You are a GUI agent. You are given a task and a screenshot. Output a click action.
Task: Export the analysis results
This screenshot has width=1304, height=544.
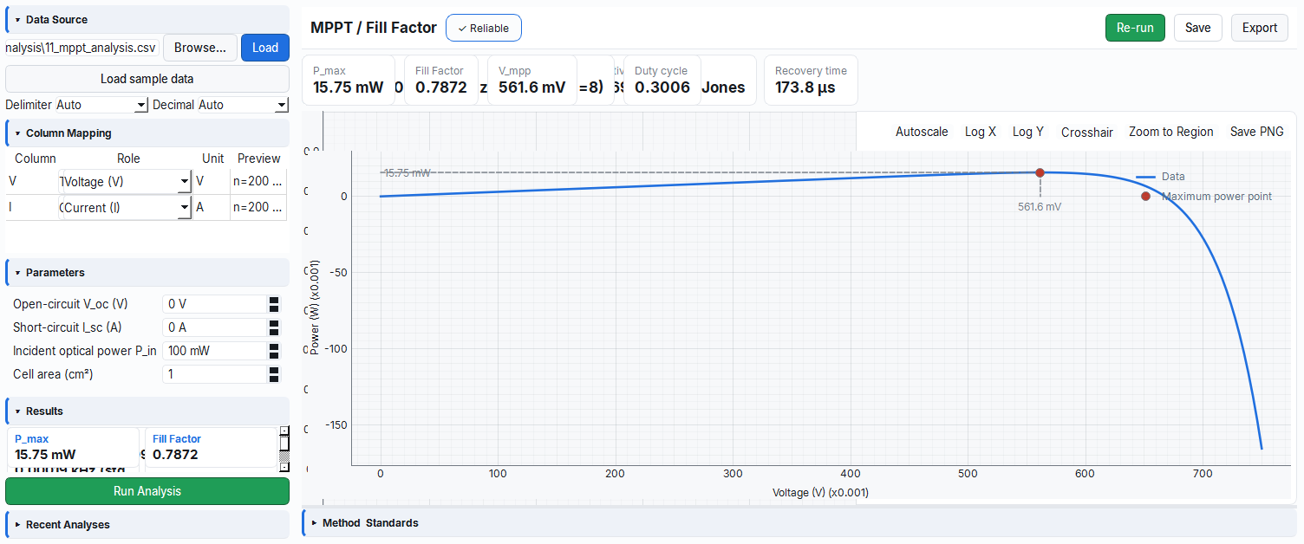coord(1259,28)
